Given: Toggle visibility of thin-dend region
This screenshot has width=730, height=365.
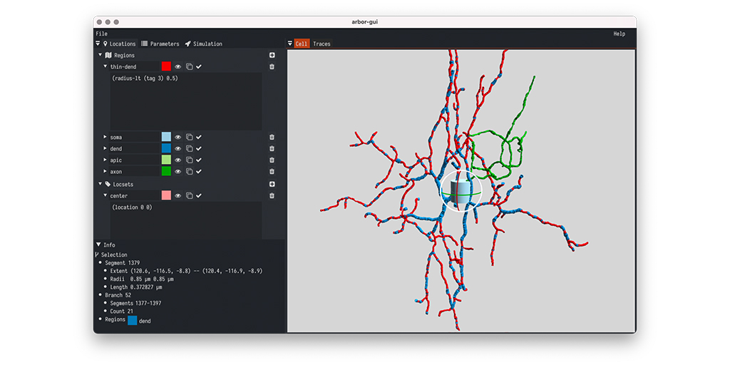Looking at the screenshot, I should pyautogui.click(x=178, y=66).
